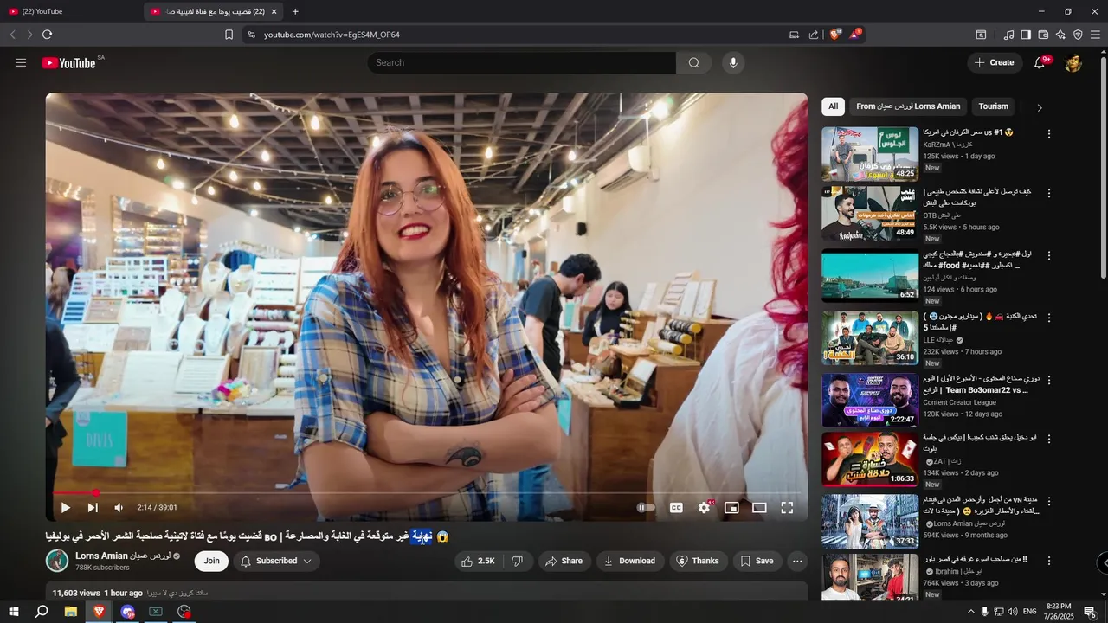Open the account avatar menu
This screenshot has height=623, width=1108.
point(1073,62)
